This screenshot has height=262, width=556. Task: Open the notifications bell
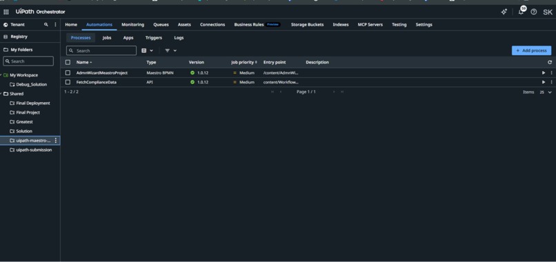pyautogui.click(x=521, y=12)
